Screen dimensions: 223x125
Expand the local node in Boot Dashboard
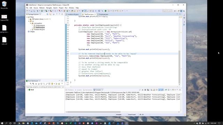28,90
